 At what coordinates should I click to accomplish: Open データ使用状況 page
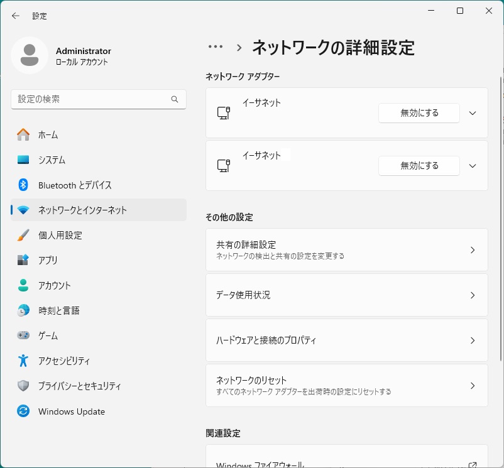click(x=347, y=295)
